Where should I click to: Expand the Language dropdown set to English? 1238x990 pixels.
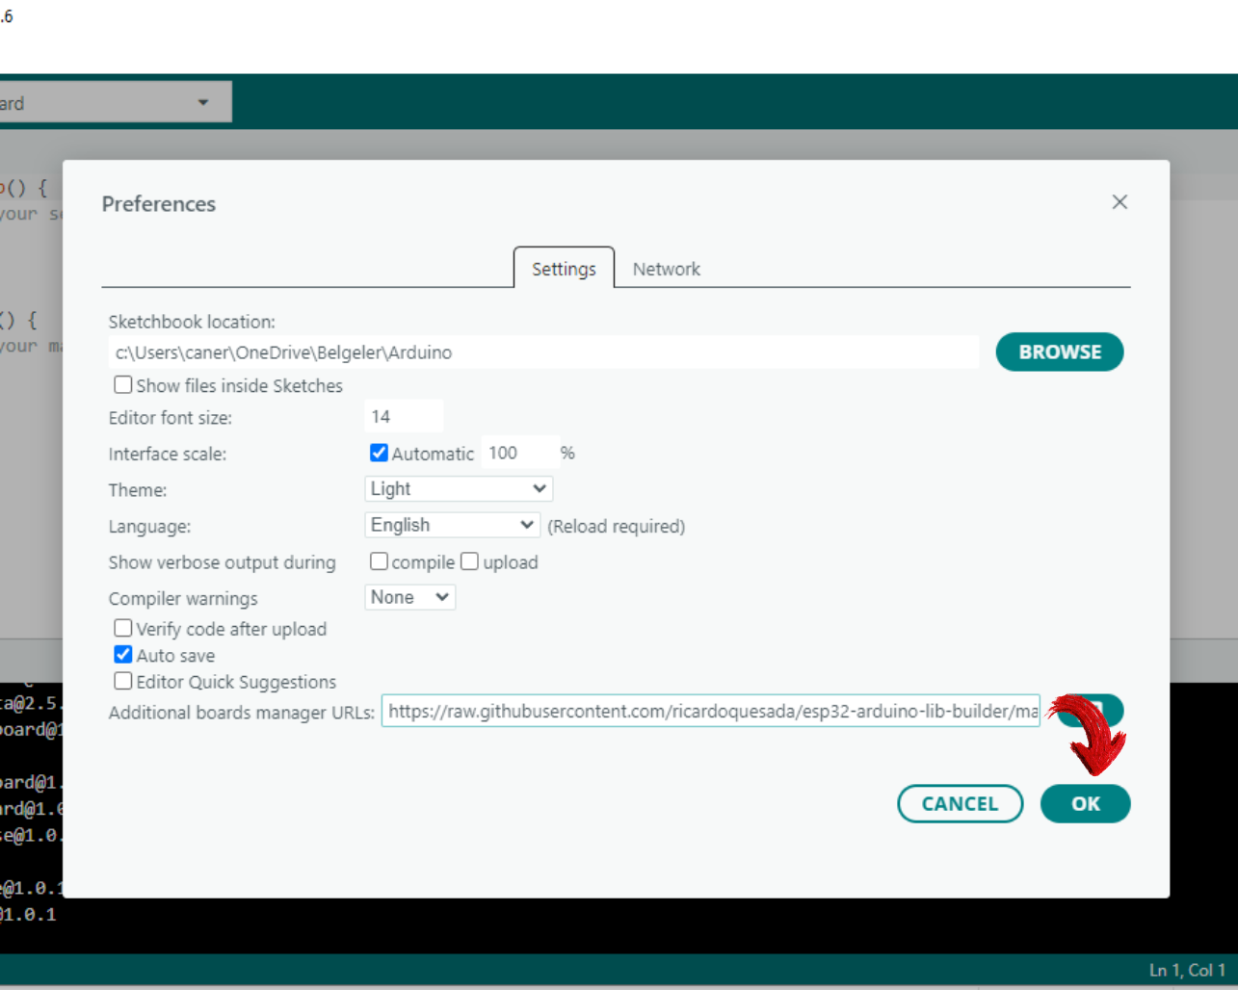[x=452, y=525]
